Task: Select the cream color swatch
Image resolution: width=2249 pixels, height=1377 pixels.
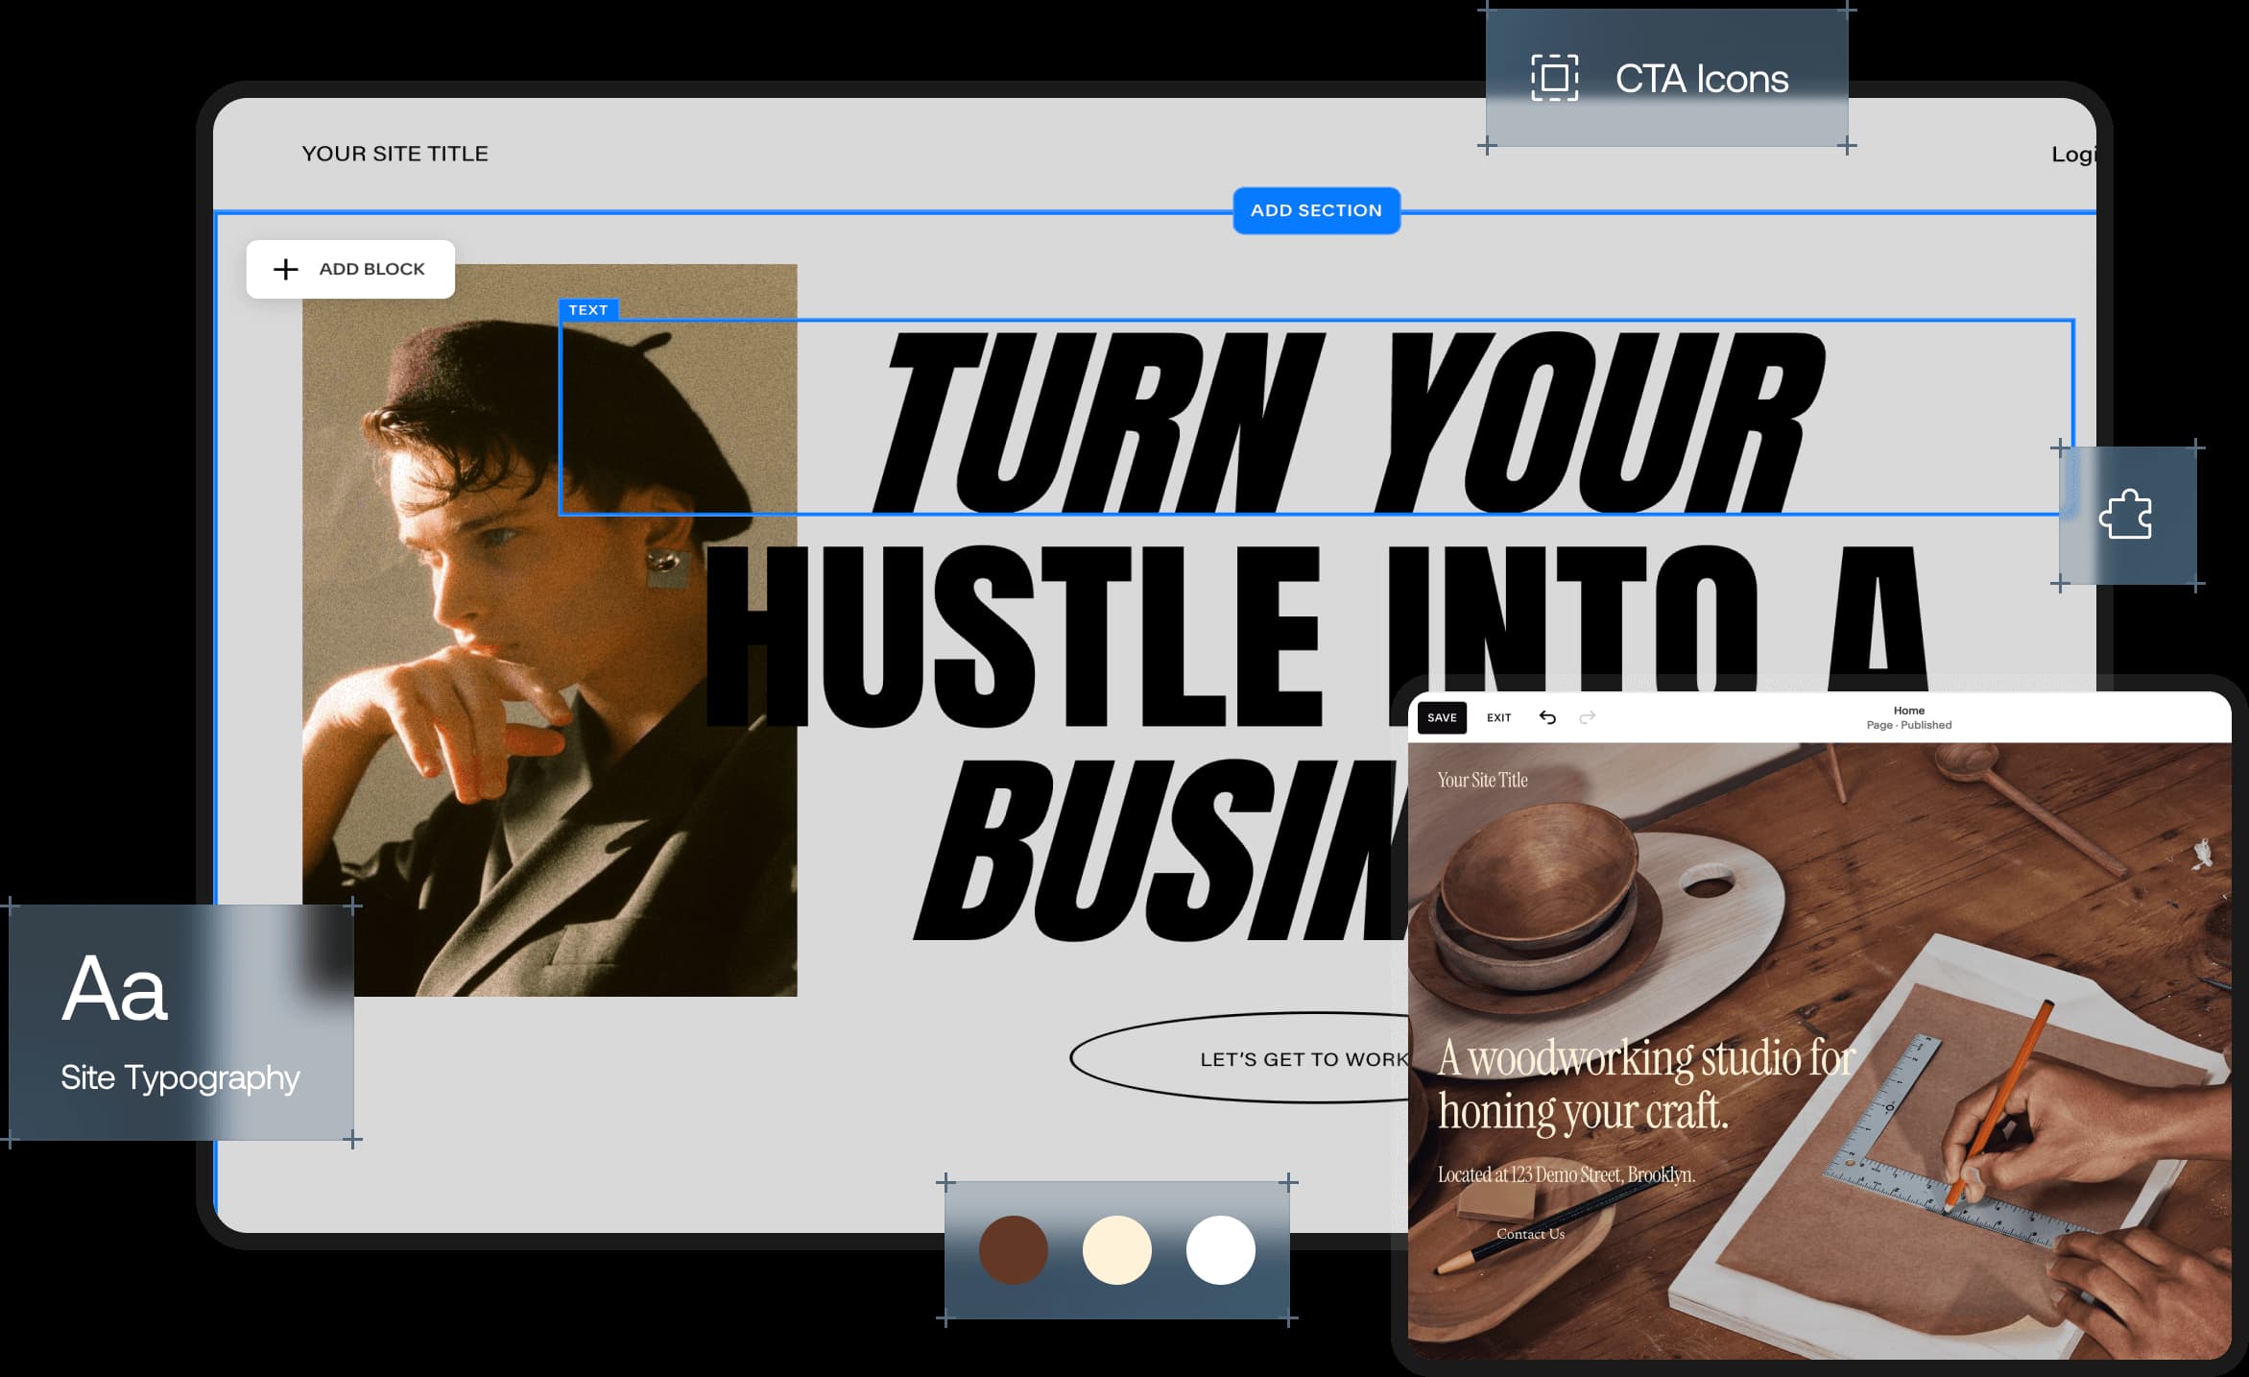Action: [1116, 1249]
